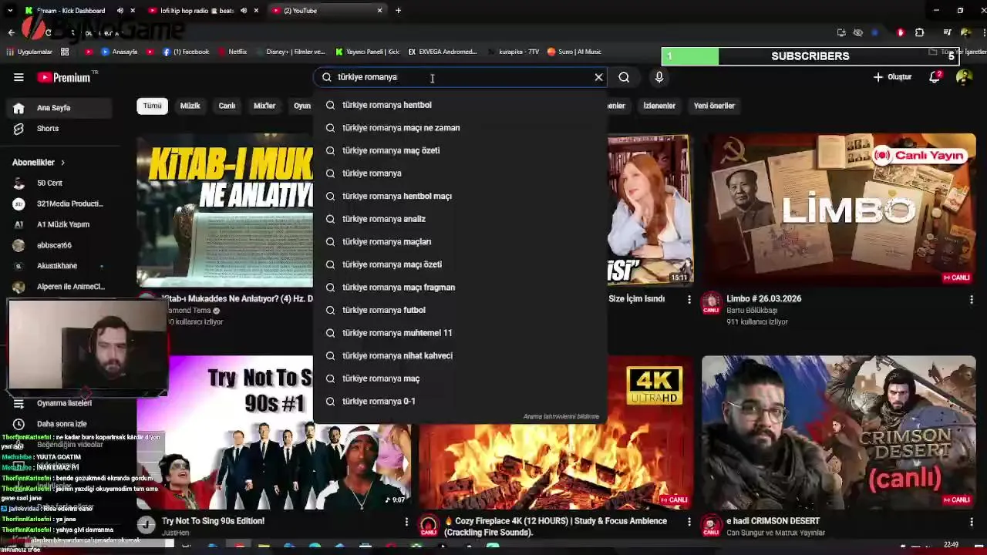Image resolution: width=987 pixels, height=555 pixels.
Task: Open options menu for Size İçim Isındı
Action: [x=689, y=299]
